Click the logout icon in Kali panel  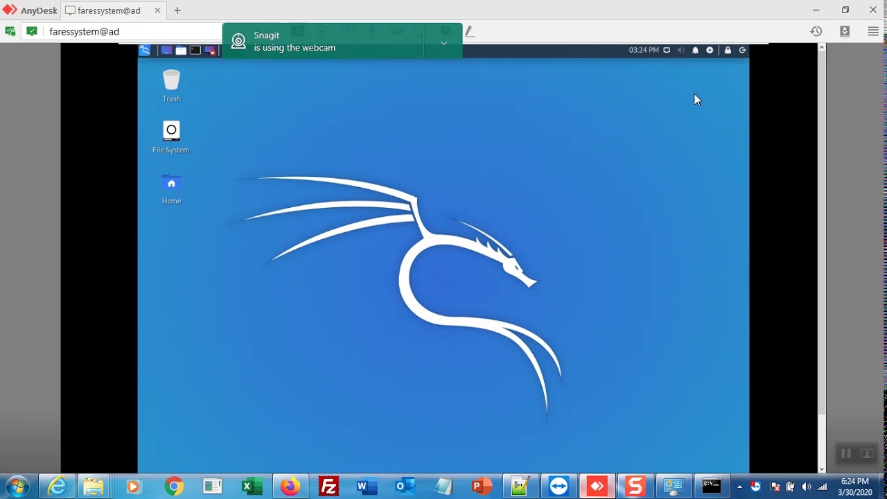point(742,50)
